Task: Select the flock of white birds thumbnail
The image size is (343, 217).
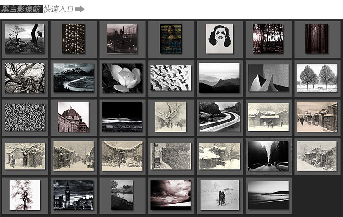Action: 171,78
